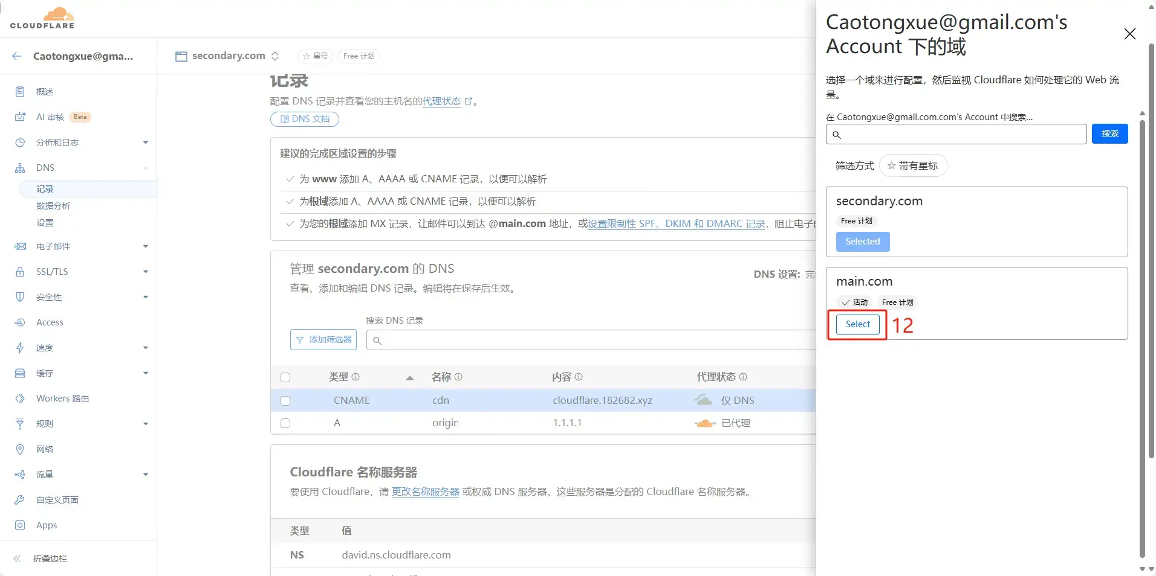The width and height of the screenshot is (1156, 576).
Task: Close the domain selection panel
Action: click(1129, 34)
